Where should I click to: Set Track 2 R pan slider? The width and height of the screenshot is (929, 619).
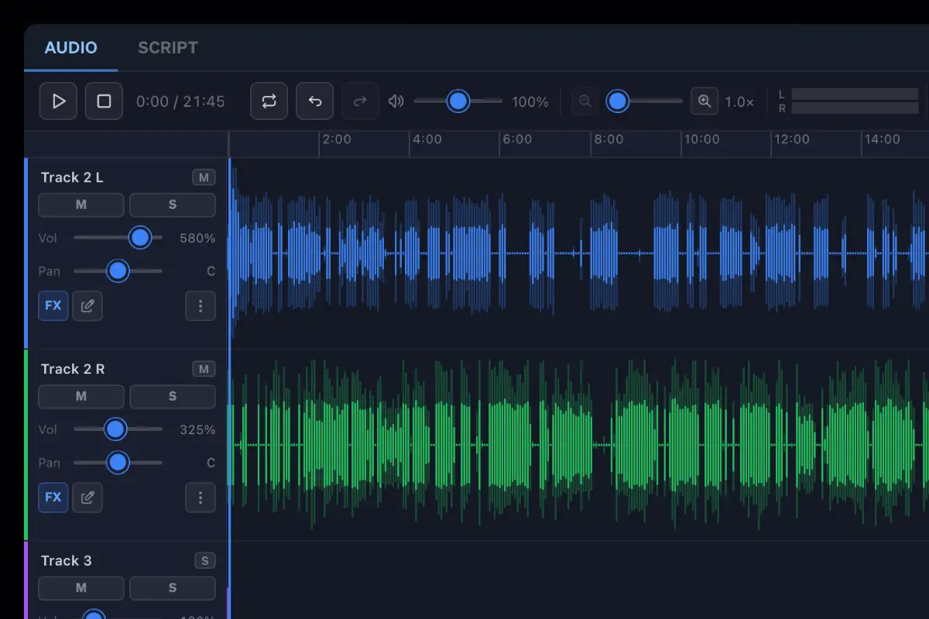(x=118, y=463)
